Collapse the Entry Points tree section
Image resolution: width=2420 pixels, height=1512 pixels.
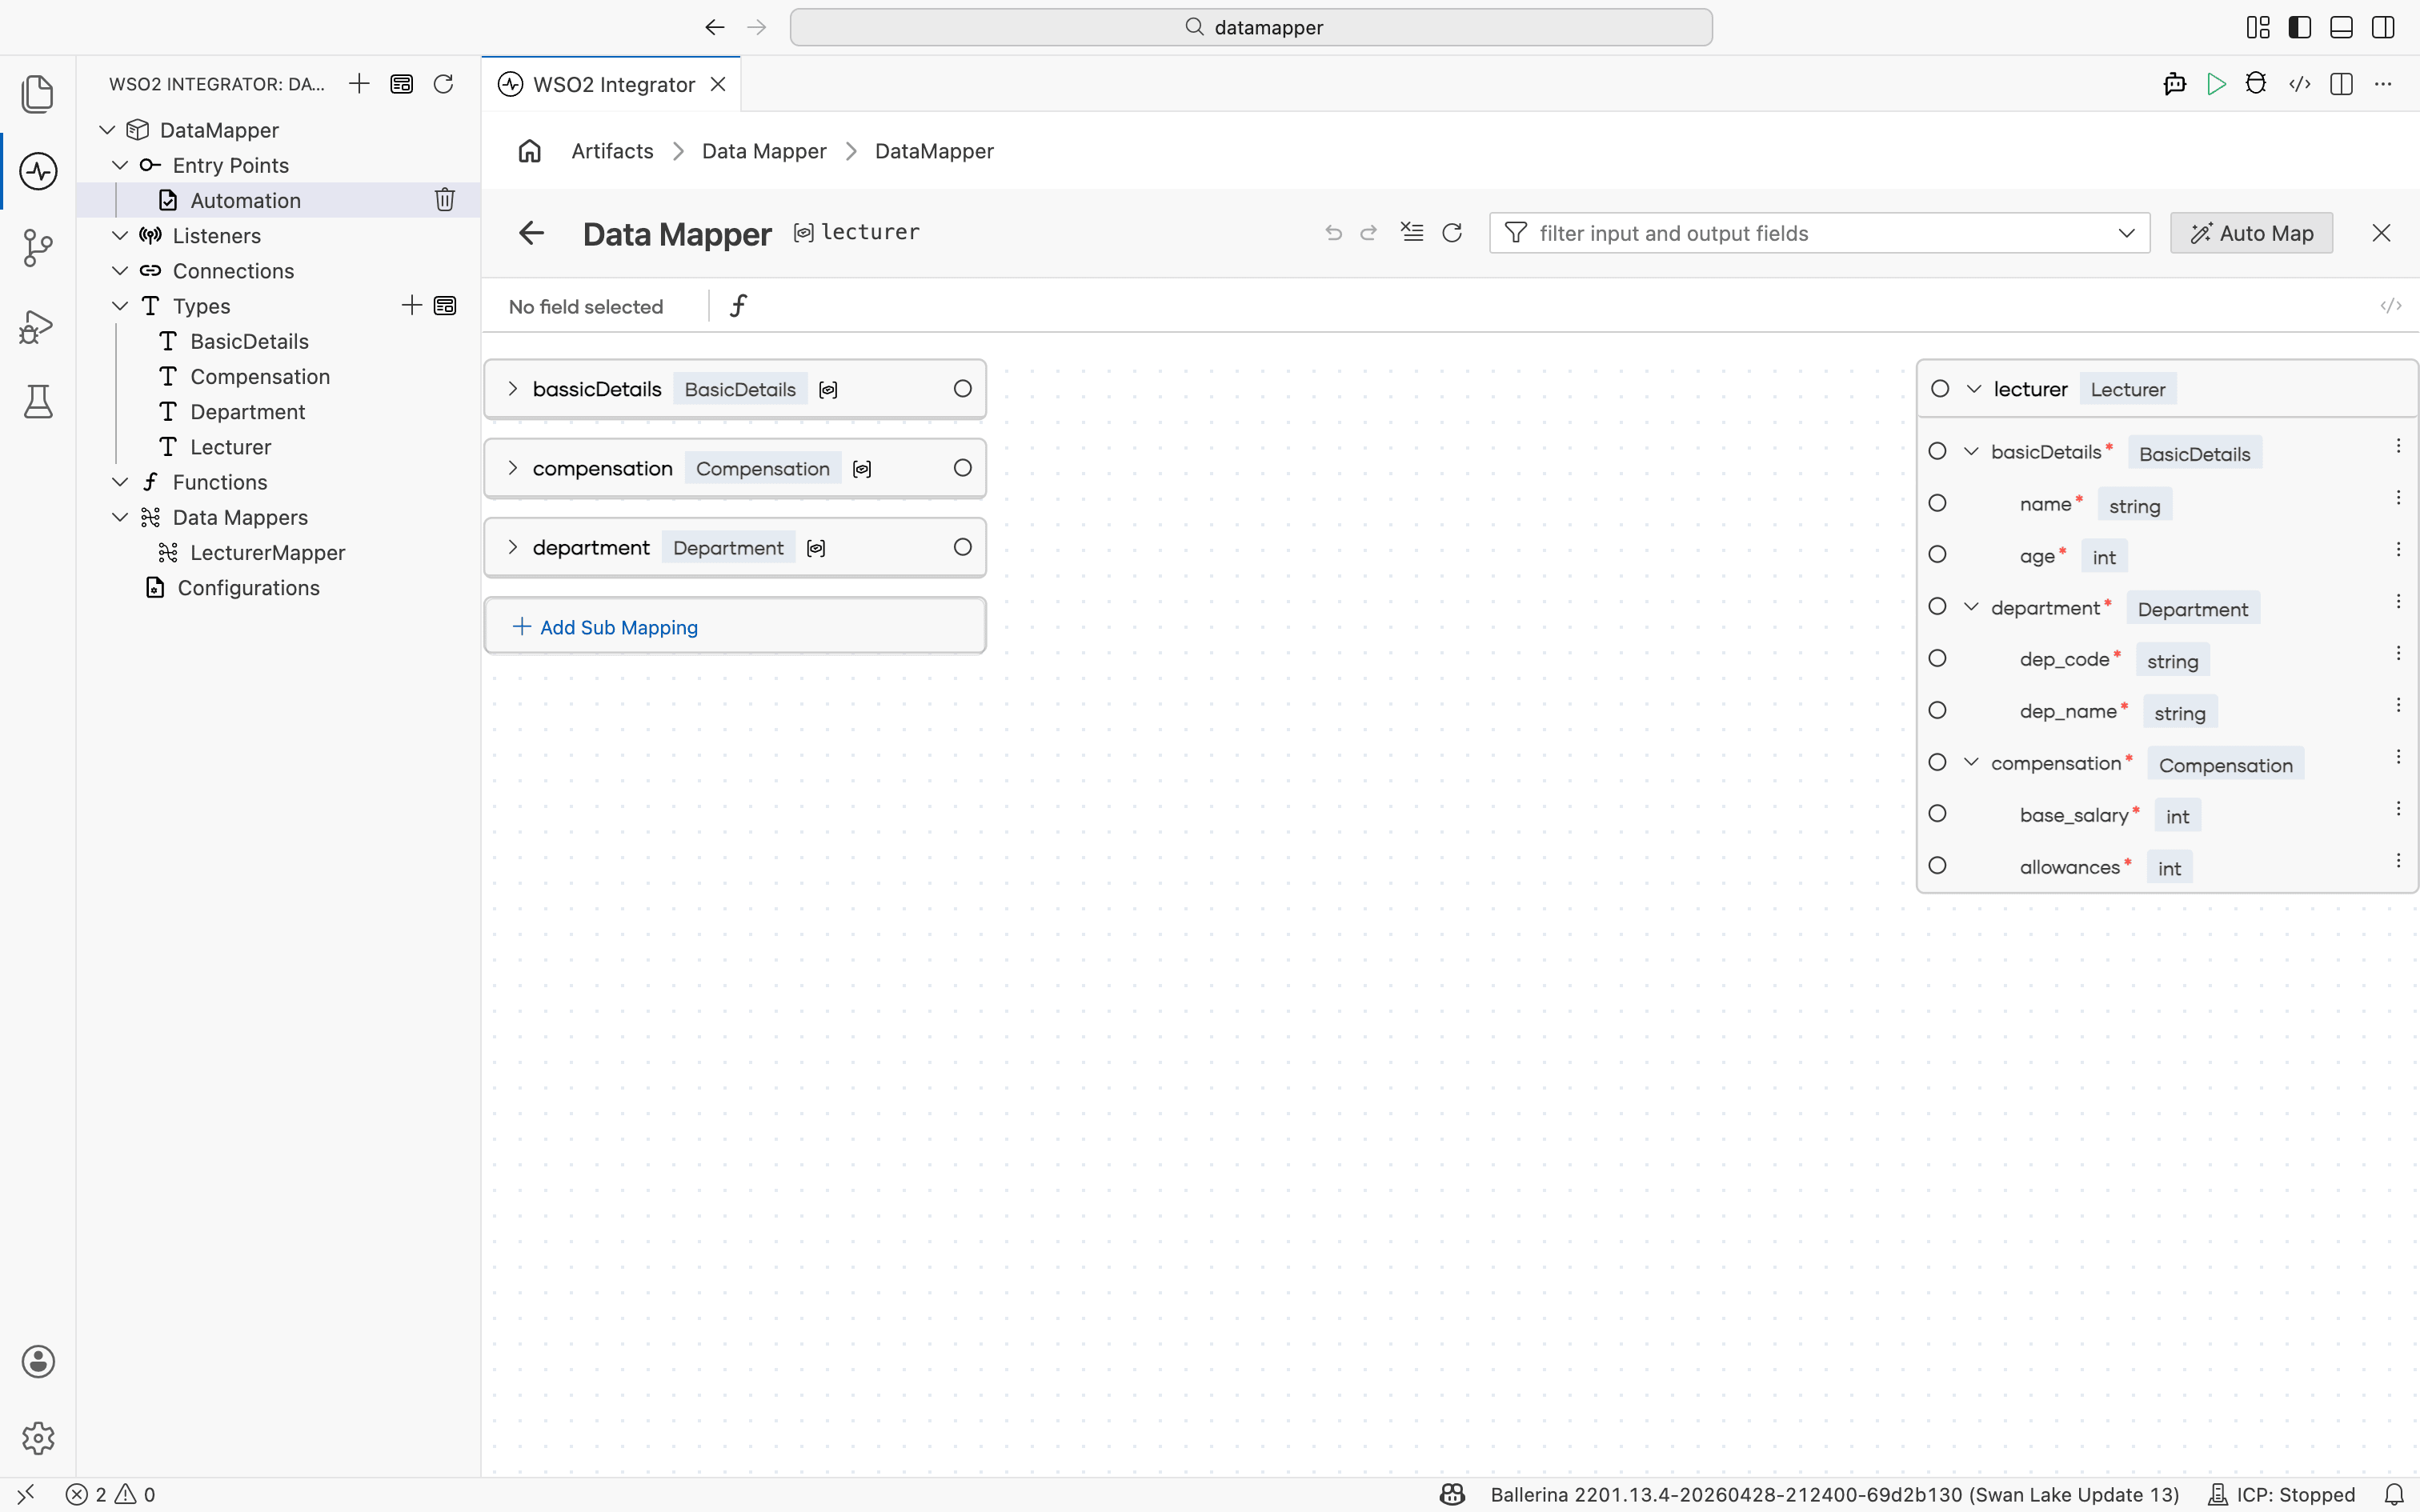[120, 165]
